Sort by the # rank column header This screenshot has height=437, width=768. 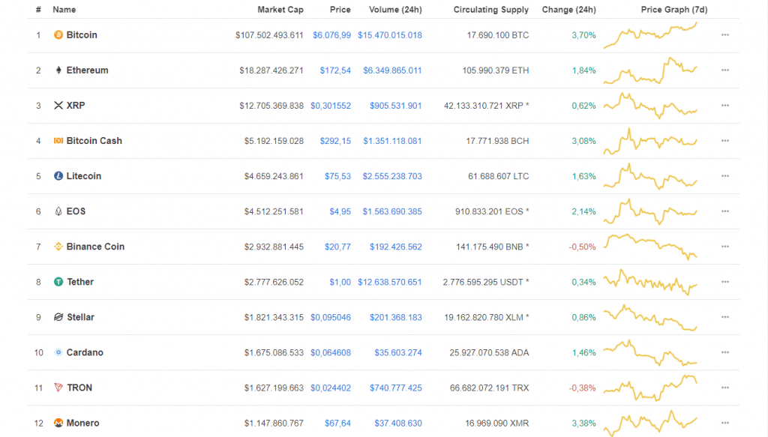point(38,9)
